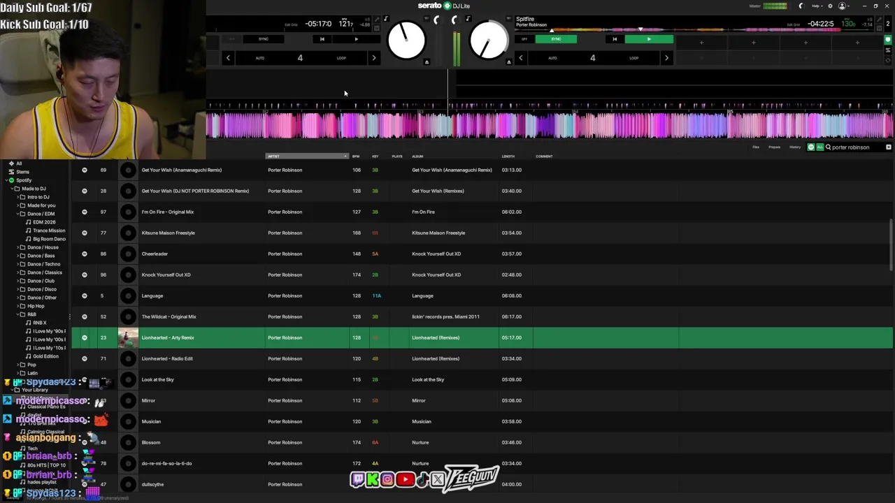Select the Cheerleader track title

click(155, 254)
